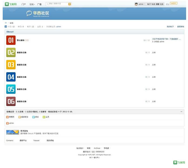Open 私信 private messages
This screenshot has height=168, width=188.
click(x=153, y=4)
